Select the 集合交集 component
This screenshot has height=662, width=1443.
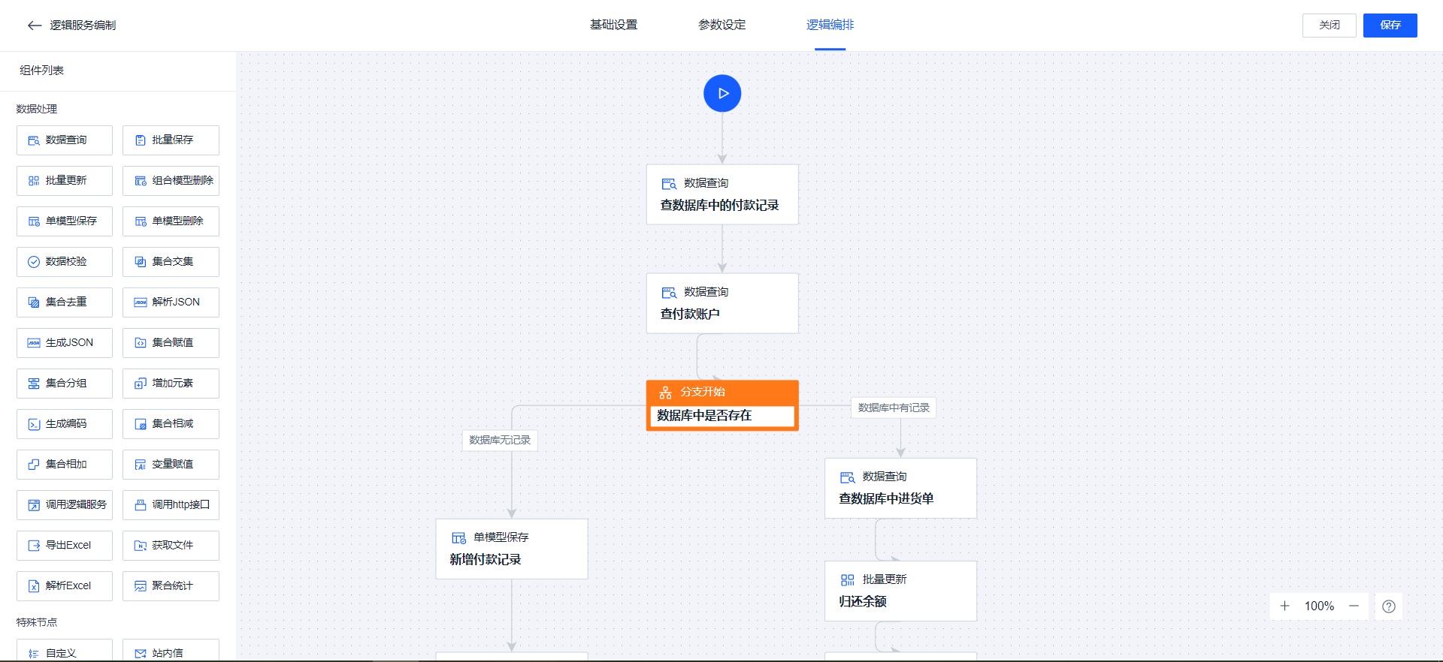point(171,262)
